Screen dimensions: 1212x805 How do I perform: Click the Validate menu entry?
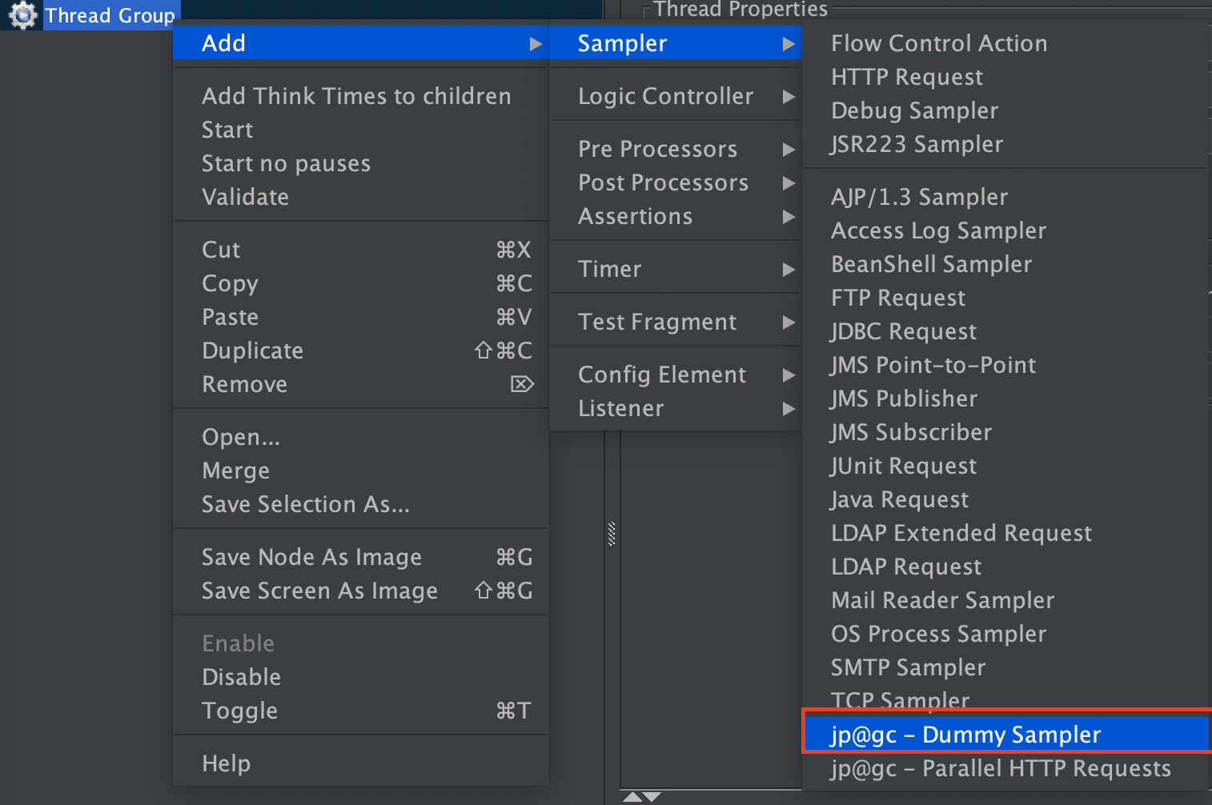(361, 197)
